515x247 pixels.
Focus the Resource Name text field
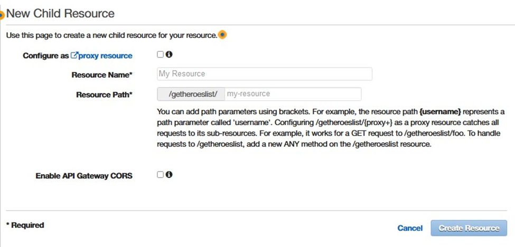click(265, 74)
